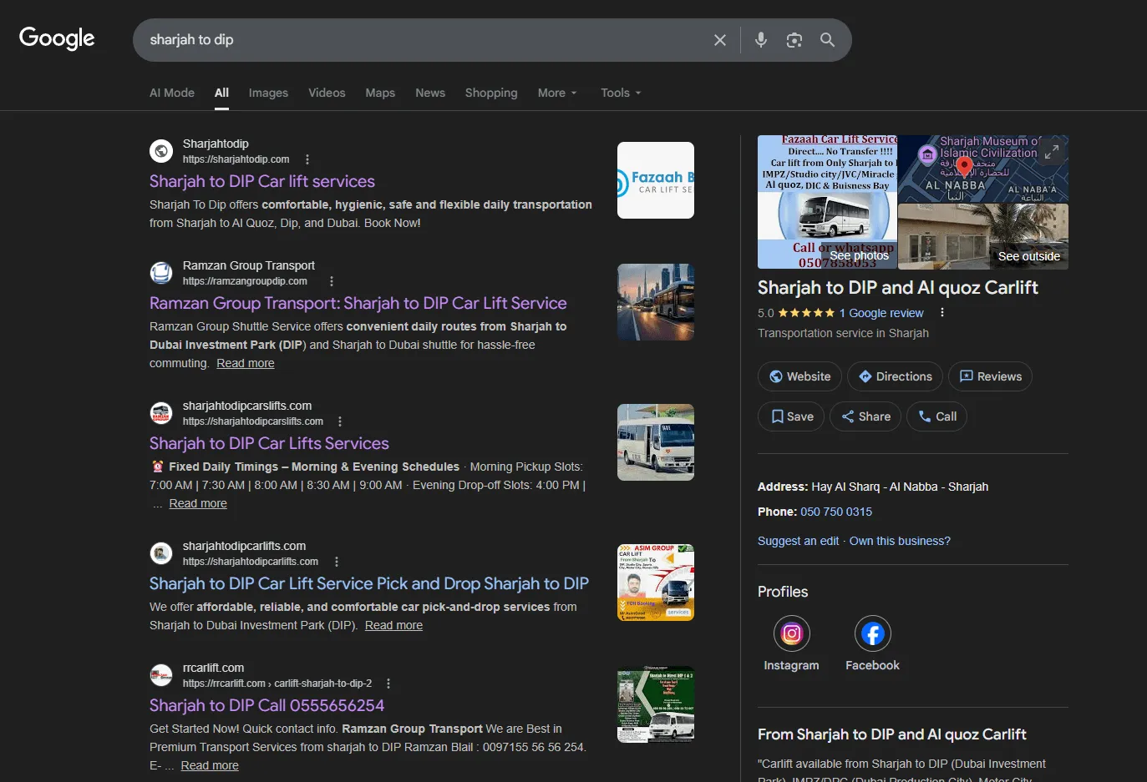Screen dimensions: 1147x782
Task: Click the magnifying glass search button
Action: (828, 40)
